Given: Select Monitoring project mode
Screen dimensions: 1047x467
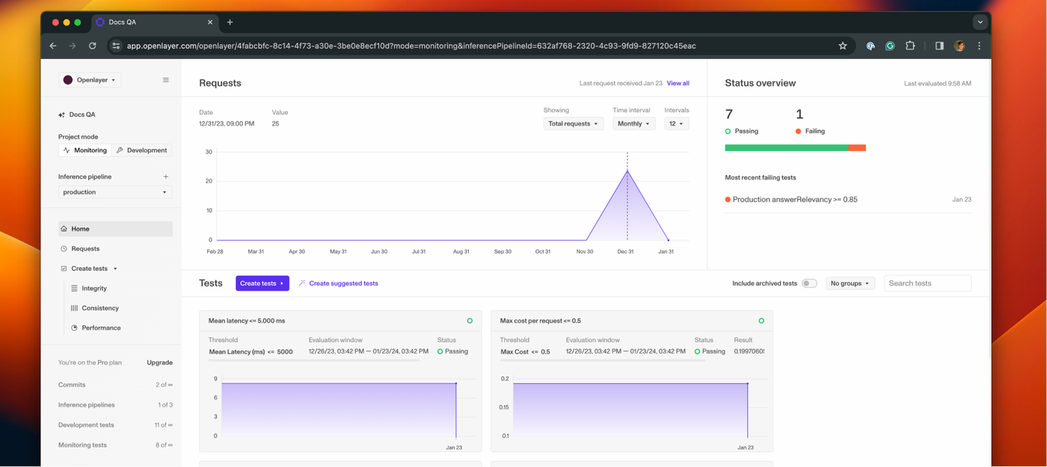Looking at the screenshot, I should (85, 150).
